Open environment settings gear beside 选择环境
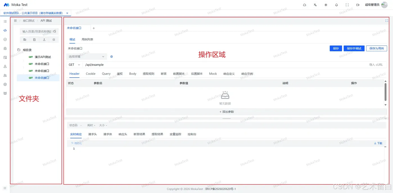The image size is (393, 193). pos(111,57)
